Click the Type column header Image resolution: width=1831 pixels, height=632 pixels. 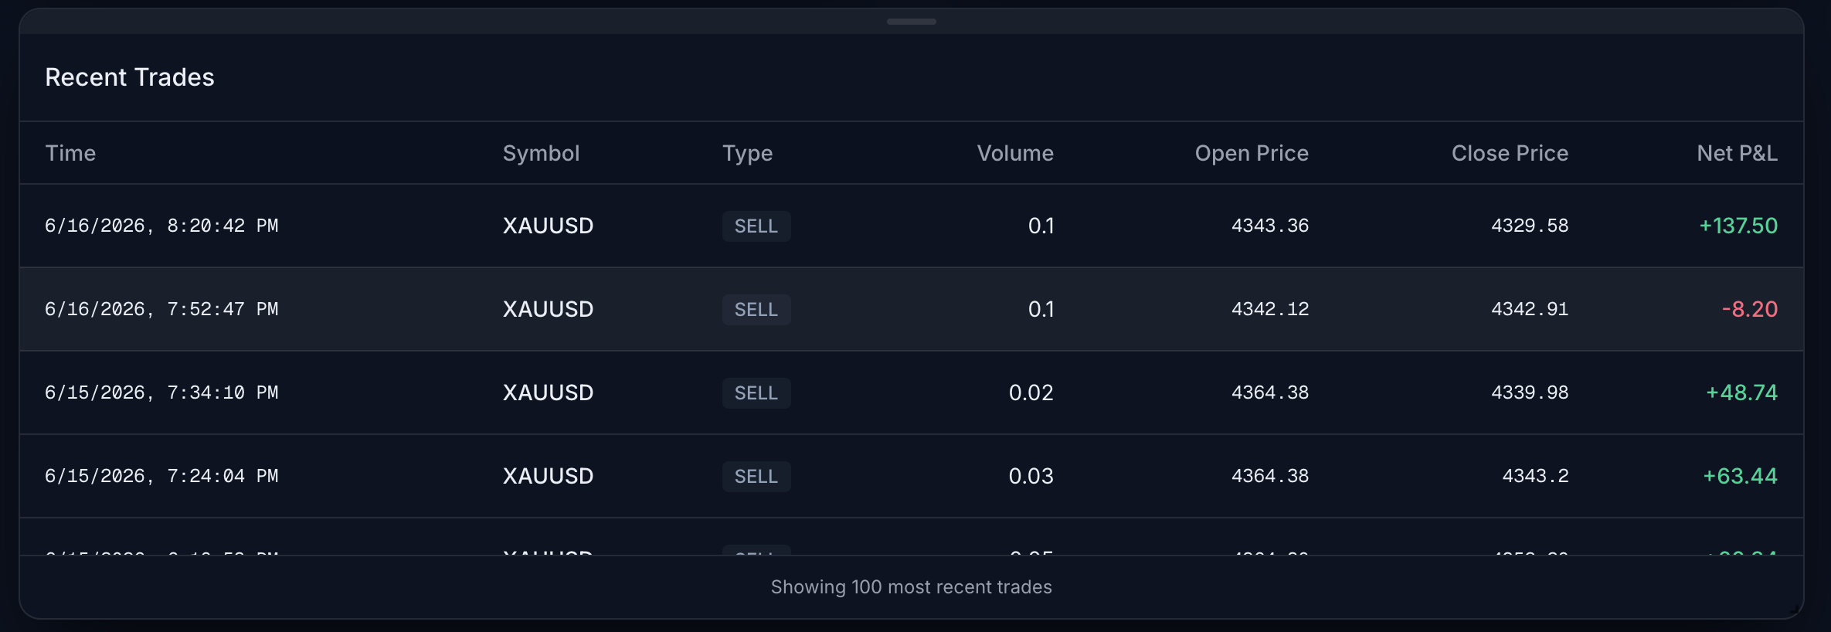click(747, 153)
